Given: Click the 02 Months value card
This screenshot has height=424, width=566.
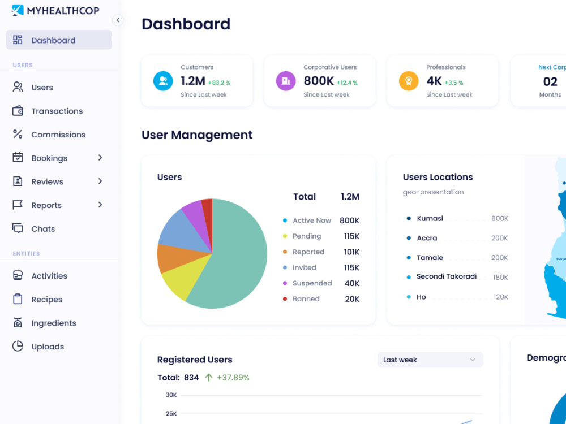Looking at the screenshot, I should (539, 81).
